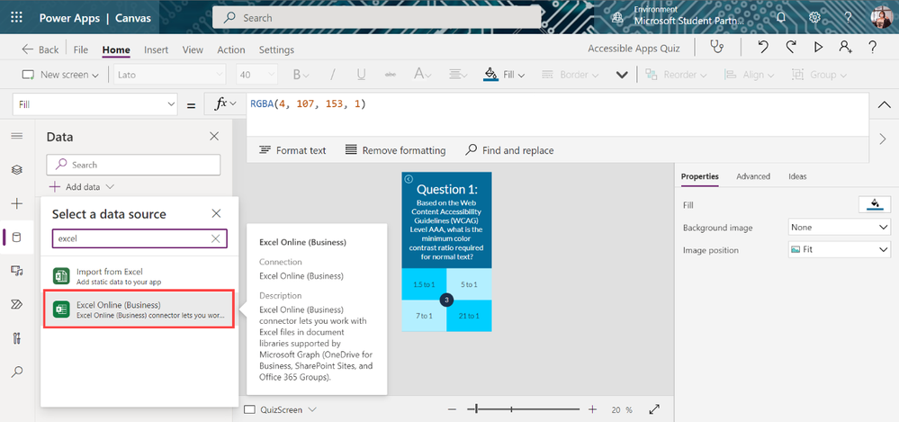Zoom in with the plus button
The image size is (899, 422).
click(592, 410)
